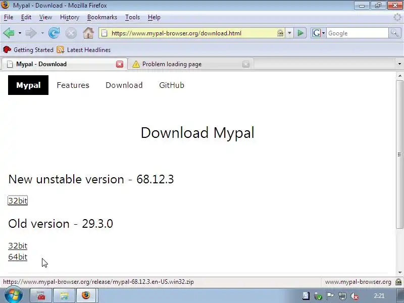Open the Edit menu
Screen dimensions: 404x303
point(26,17)
